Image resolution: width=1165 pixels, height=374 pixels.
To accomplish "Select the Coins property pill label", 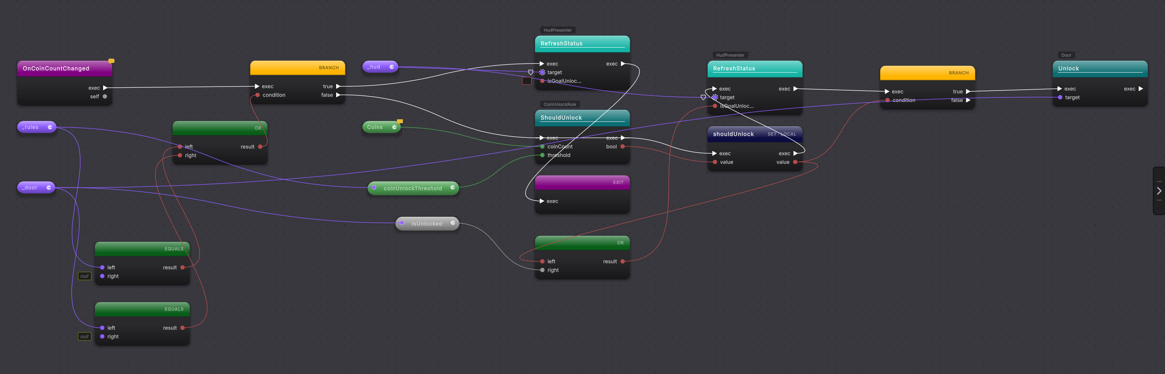I will pyautogui.click(x=375, y=127).
